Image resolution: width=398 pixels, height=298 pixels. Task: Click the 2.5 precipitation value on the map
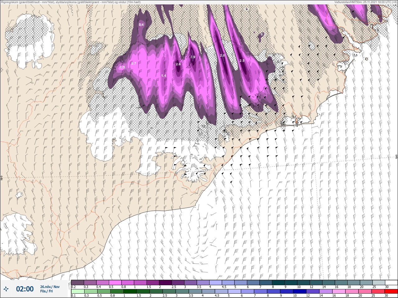coord(242,61)
